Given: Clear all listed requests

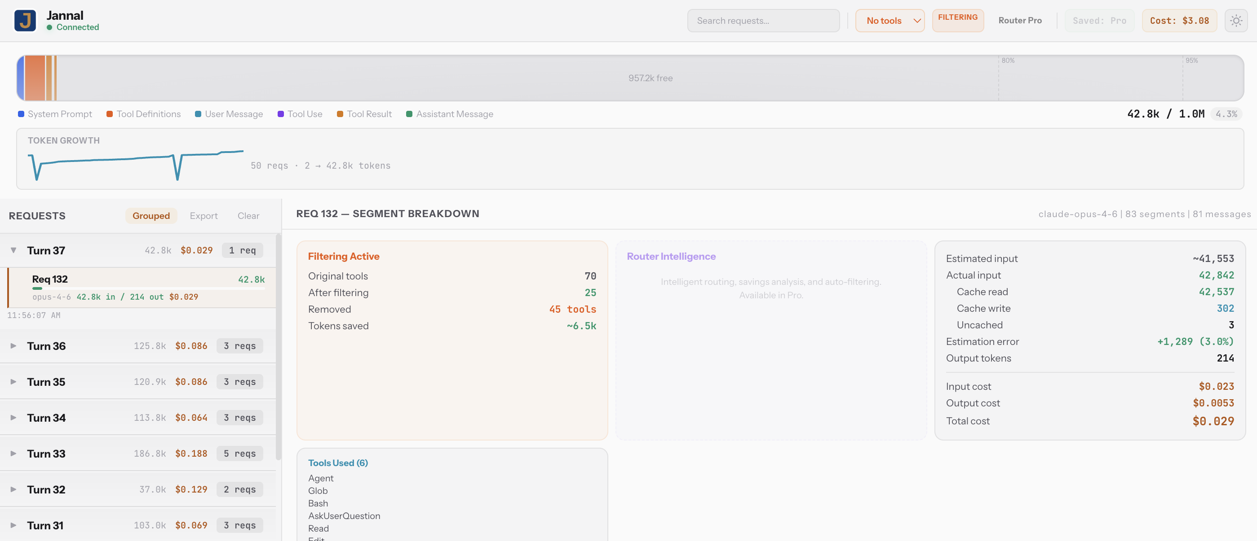Looking at the screenshot, I should pyautogui.click(x=248, y=215).
